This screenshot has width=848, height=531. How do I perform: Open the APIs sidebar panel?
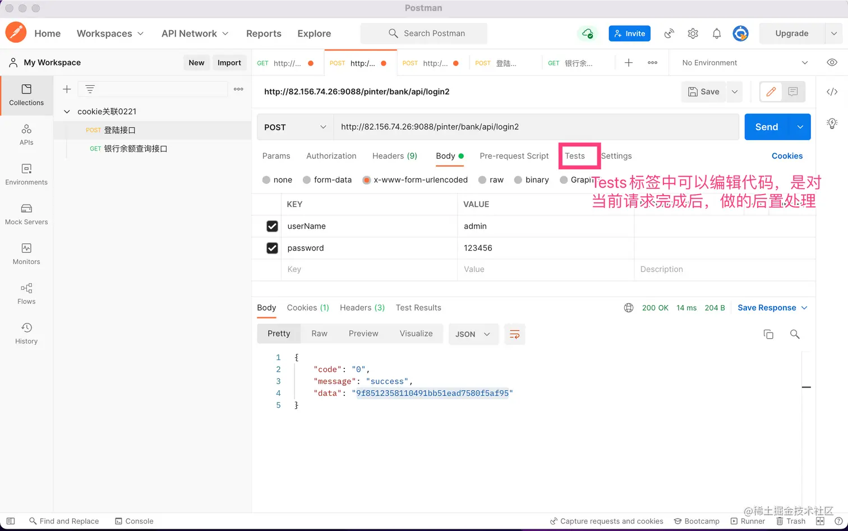click(26, 135)
